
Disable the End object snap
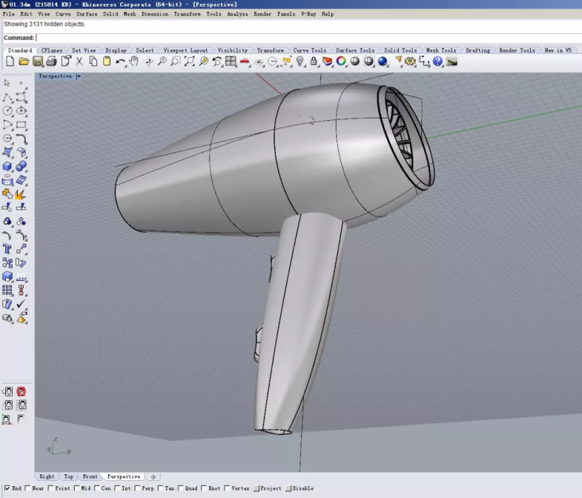tap(7, 488)
